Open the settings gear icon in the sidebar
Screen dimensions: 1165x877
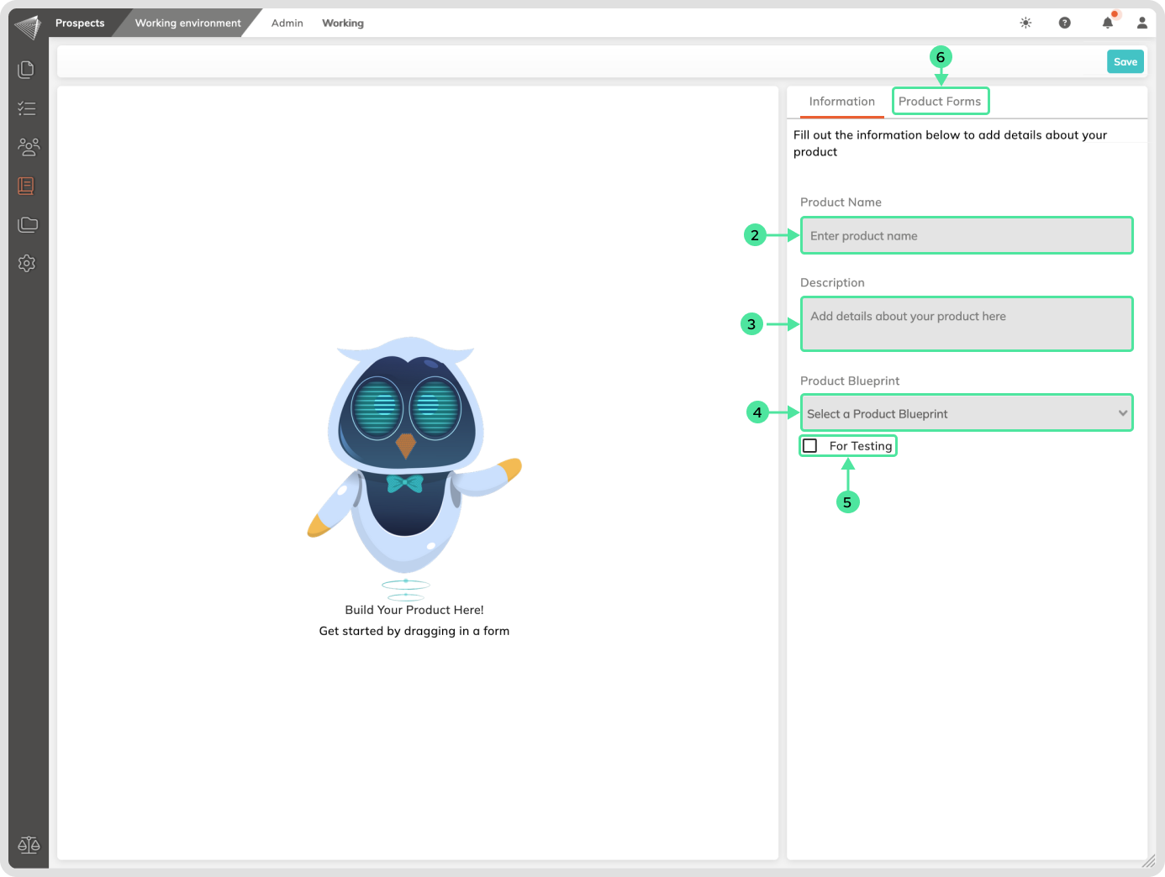(27, 263)
